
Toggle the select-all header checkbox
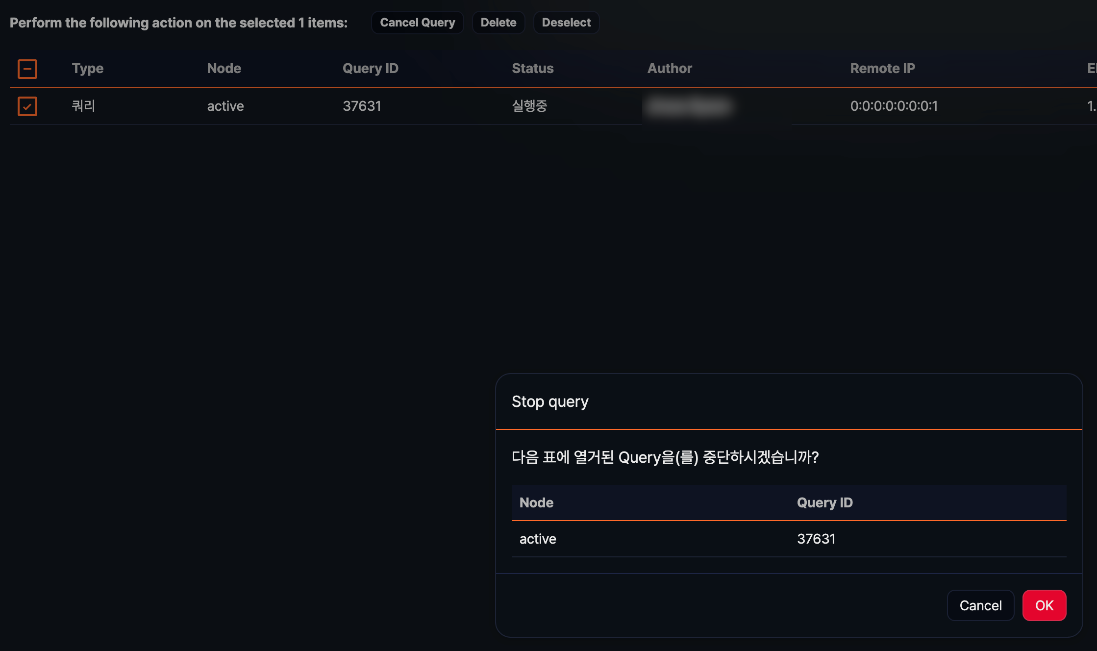(27, 69)
